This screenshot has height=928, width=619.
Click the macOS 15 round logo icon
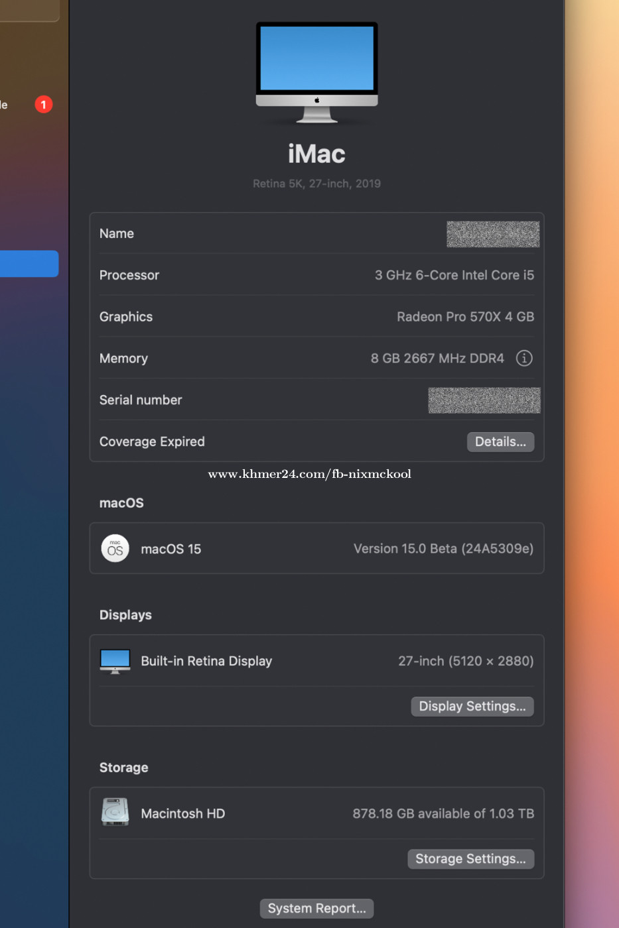[x=115, y=549]
